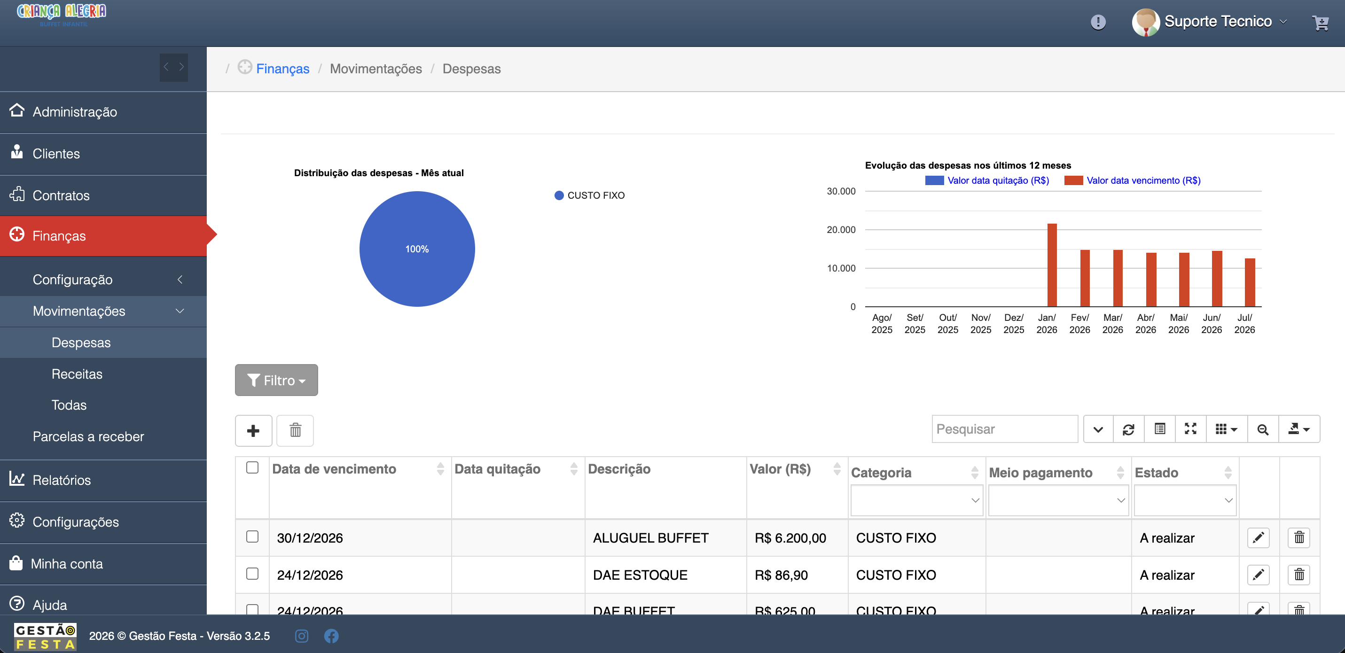The width and height of the screenshot is (1345, 653).
Task: Check the DAE BUFFET row checkbox
Action: pos(252,609)
